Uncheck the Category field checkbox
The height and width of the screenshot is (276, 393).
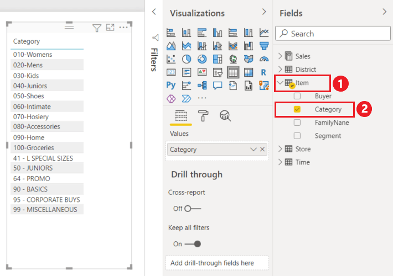pos(297,109)
